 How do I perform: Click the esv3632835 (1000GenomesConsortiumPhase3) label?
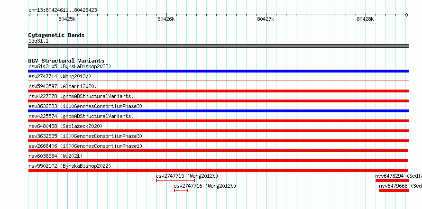(x=85, y=136)
